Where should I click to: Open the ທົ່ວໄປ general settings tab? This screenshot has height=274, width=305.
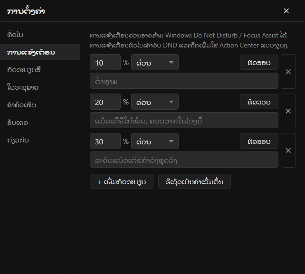tap(40, 35)
